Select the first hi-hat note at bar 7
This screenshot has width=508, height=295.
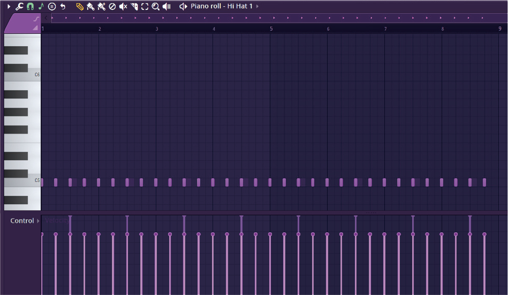tap(384, 182)
